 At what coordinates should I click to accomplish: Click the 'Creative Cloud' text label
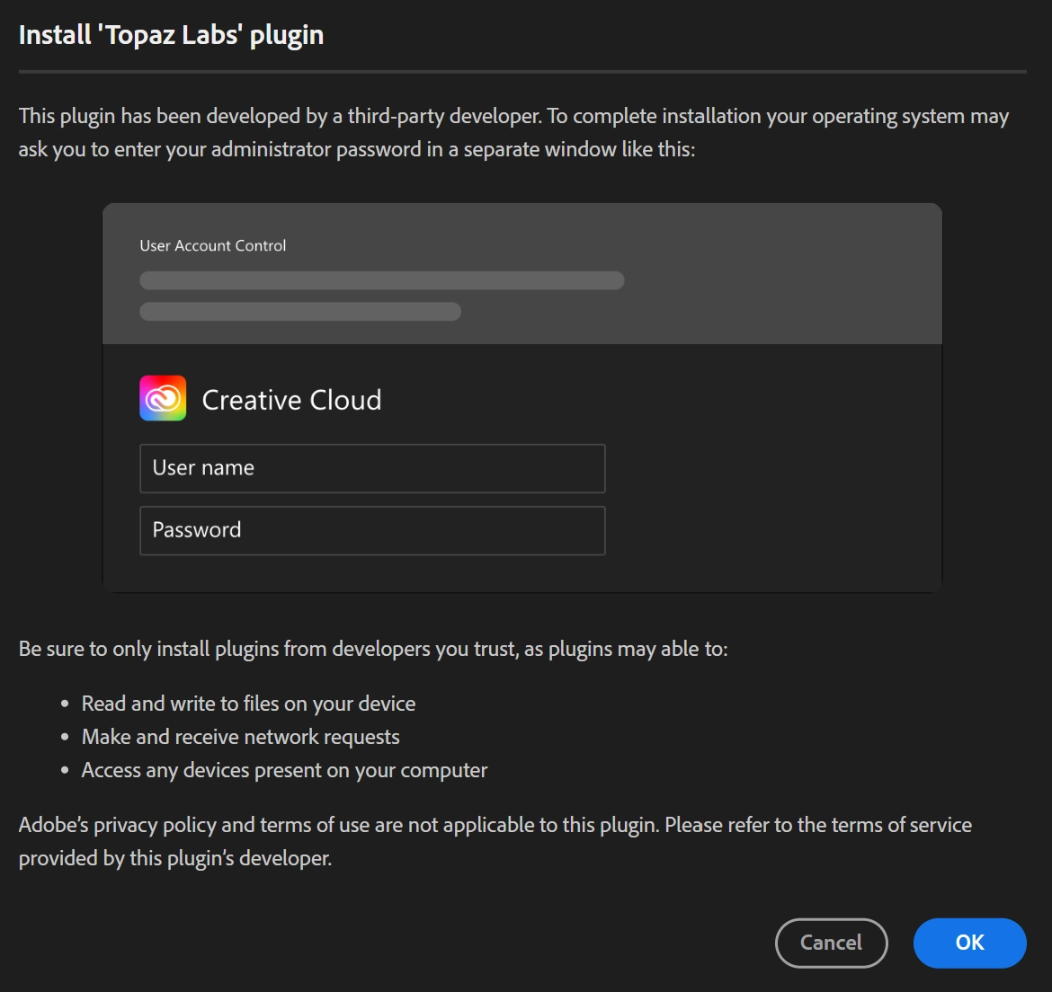292,400
